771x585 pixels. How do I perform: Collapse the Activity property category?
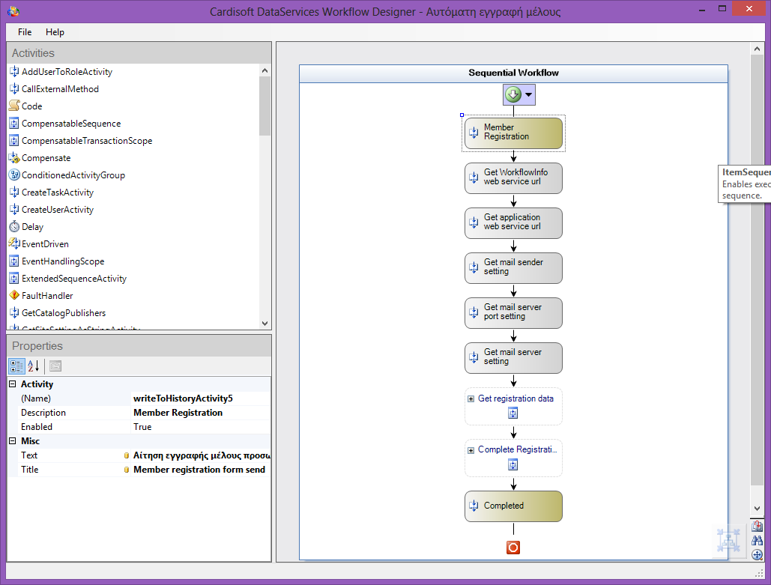coord(13,384)
